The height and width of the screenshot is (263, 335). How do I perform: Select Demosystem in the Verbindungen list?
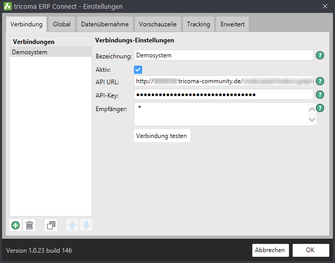coord(51,52)
